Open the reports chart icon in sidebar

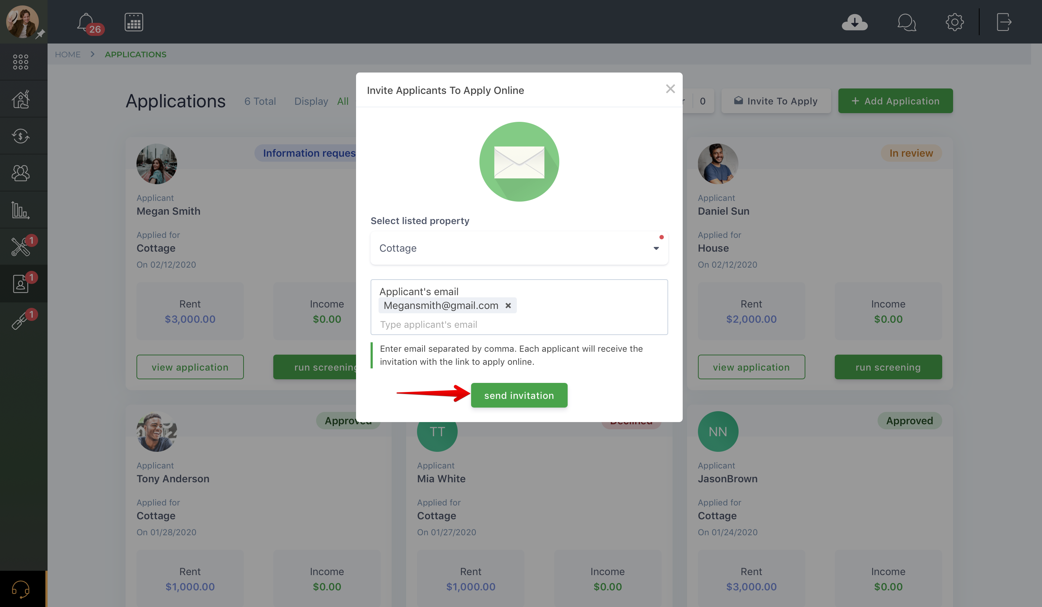(20, 210)
